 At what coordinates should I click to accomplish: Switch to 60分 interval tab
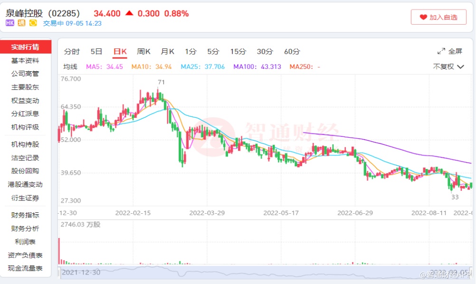[x=292, y=52]
